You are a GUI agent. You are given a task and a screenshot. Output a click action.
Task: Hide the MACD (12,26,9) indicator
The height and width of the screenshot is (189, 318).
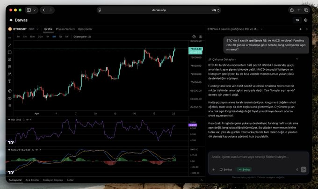[36, 150]
